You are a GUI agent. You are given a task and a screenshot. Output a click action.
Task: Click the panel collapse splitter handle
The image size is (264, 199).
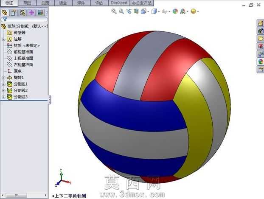tap(50, 100)
